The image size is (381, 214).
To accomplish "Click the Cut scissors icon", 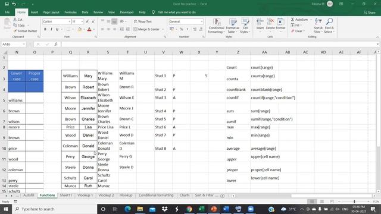I will (x=15, y=20).
